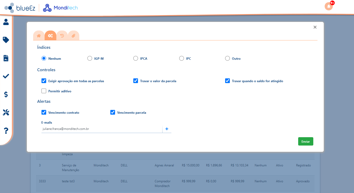The image size is (354, 193).
Task: Open the history clock tab
Action: pos(62,36)
